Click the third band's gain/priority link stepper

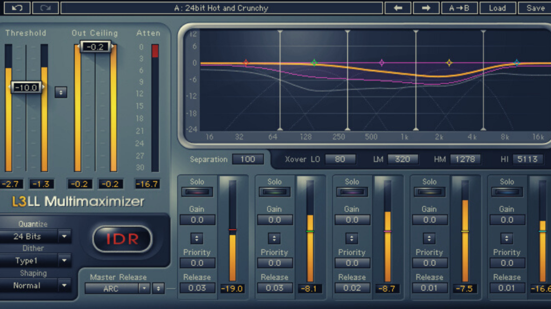[x=351, y=238]
